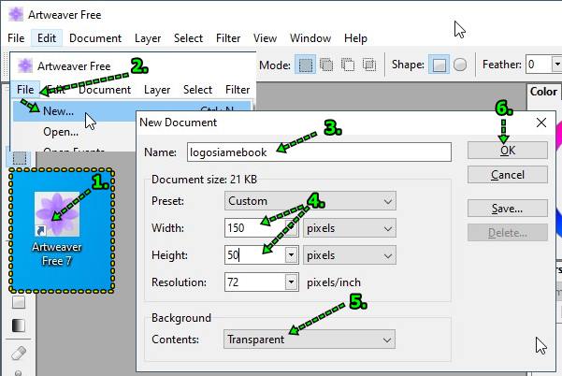Expand the Preset Custom dropdown
The width and height of the screenshot is (562, 376).
tap(310, 201)
